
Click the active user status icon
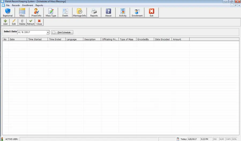click(2, 139)
